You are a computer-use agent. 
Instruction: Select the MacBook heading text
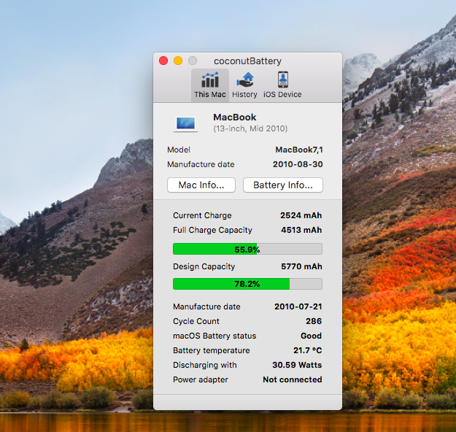[235, 117]
